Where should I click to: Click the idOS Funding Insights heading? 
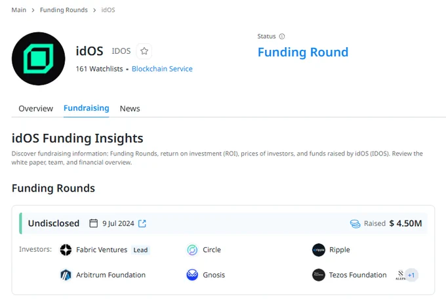pyautogui.click(x=77, y=138)
